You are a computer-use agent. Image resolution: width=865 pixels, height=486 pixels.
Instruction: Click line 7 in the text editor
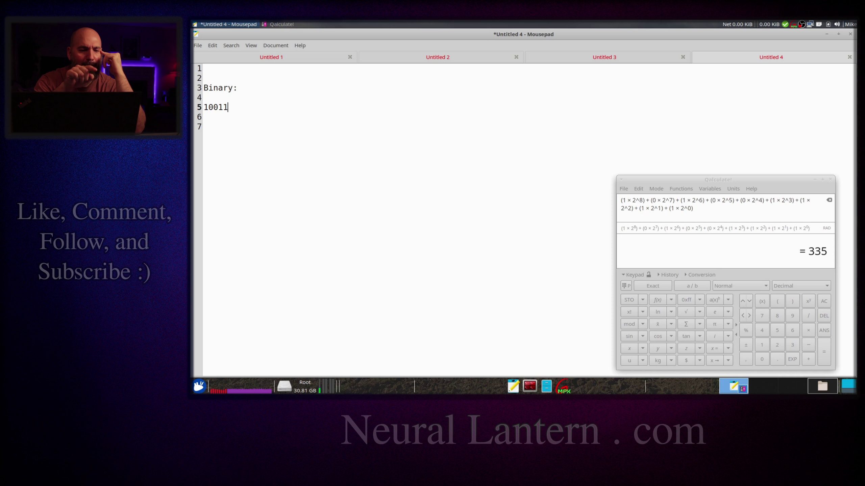click(x=527, y=127)
